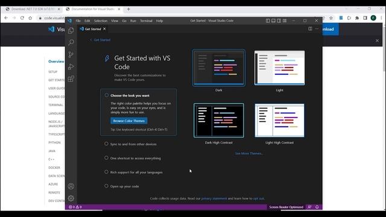386x217 pixels.
Task: Open Customize Layout icon
Action: (x=285, y=20)
